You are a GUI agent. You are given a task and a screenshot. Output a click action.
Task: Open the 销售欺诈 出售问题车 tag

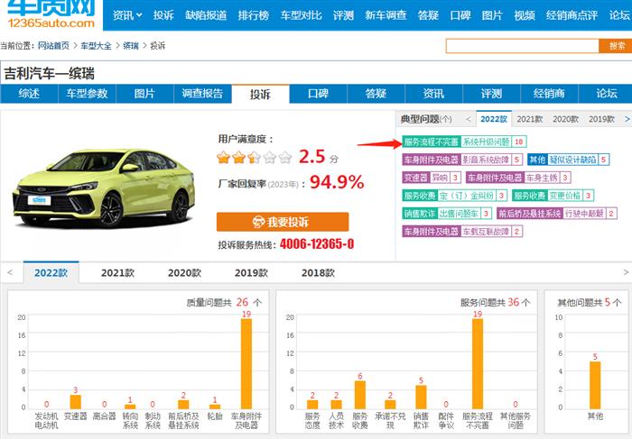click(x=447, y=214)
